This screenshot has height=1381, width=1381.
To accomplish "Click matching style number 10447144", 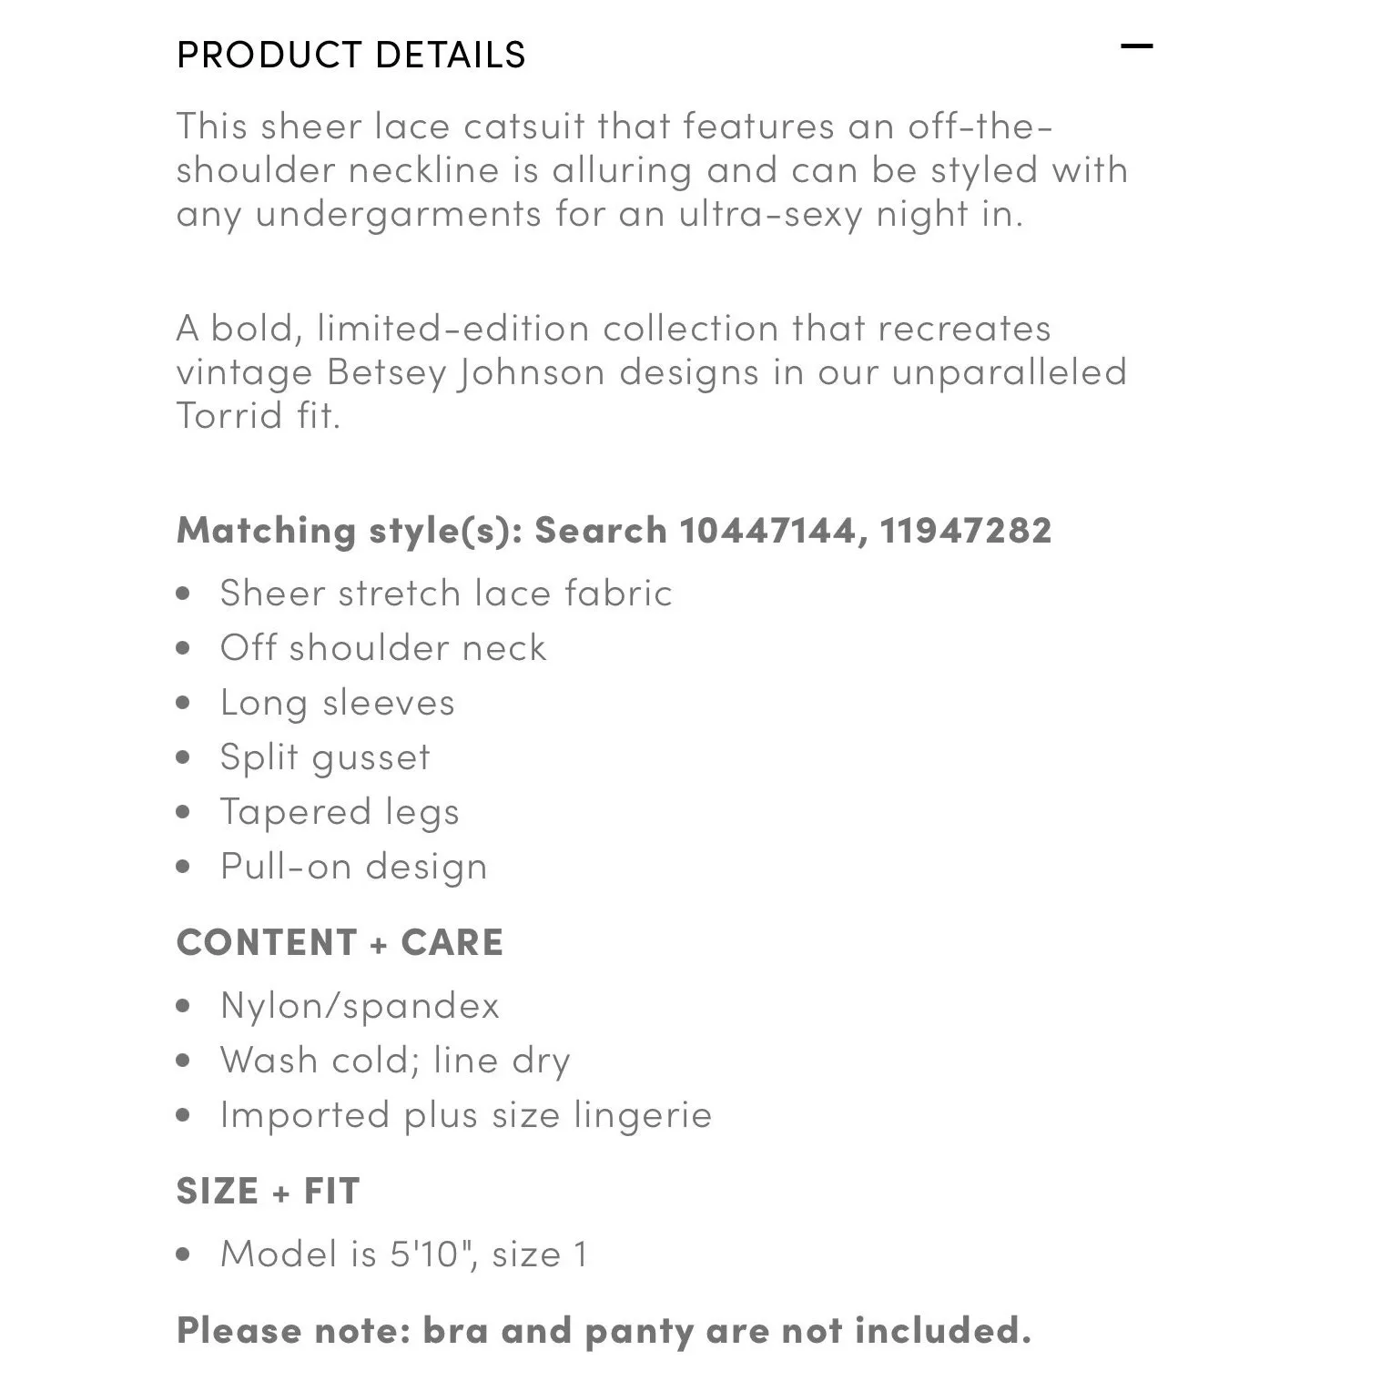I will tap(767, 530).
